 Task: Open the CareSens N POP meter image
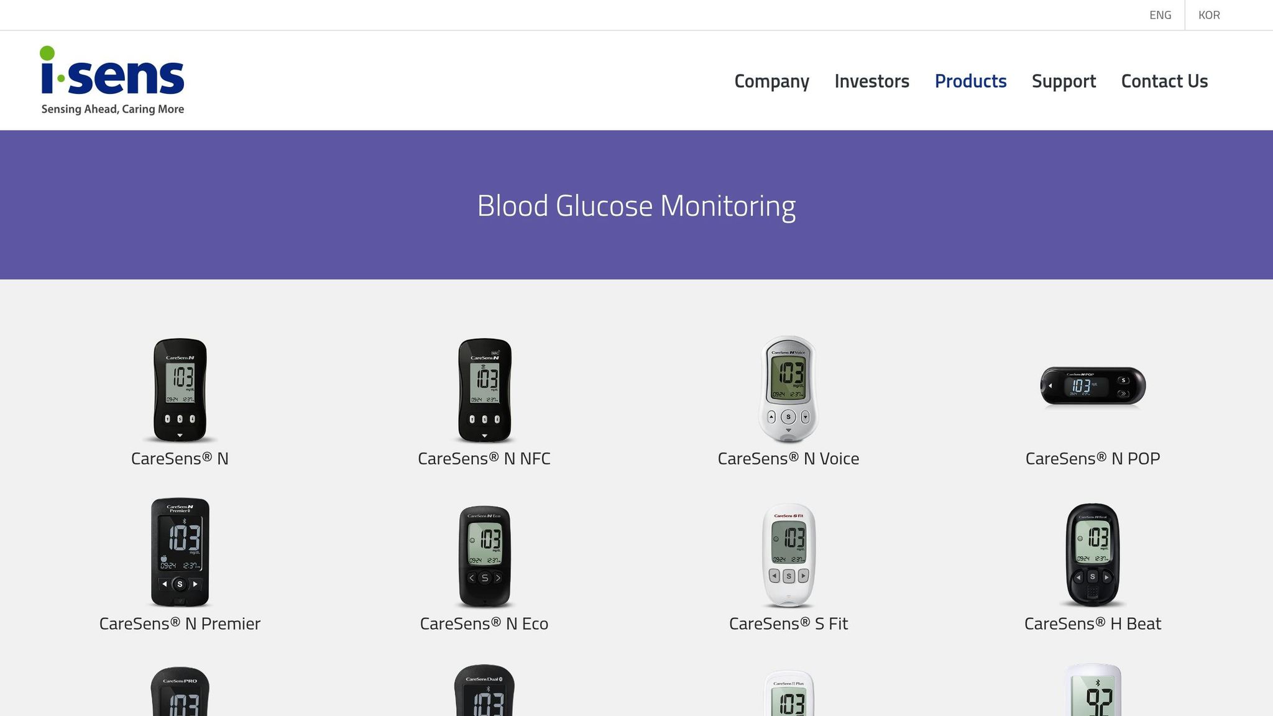(x=1093, y=386)
